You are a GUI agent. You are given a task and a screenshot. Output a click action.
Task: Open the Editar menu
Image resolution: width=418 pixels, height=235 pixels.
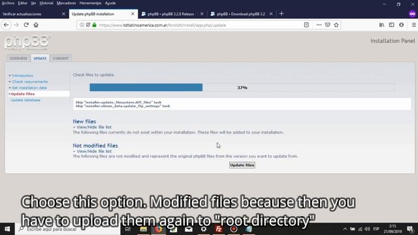click(23, 3)
